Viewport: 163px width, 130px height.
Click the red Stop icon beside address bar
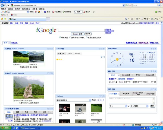click(130, 5)
